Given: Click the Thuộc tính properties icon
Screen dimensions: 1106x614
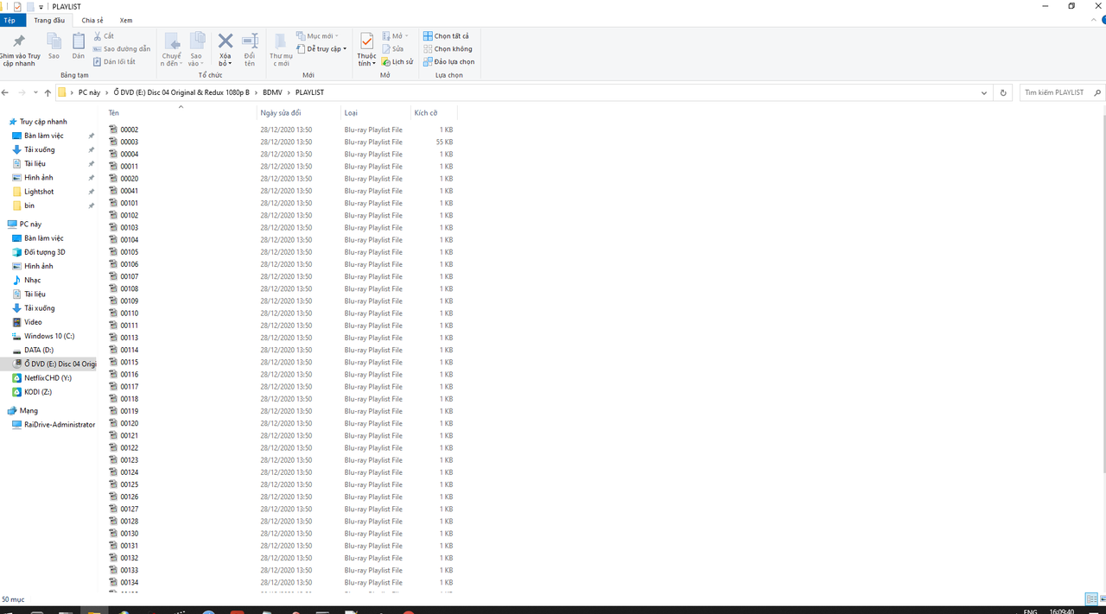Looking at the screenshot, I should click(366, 41).
